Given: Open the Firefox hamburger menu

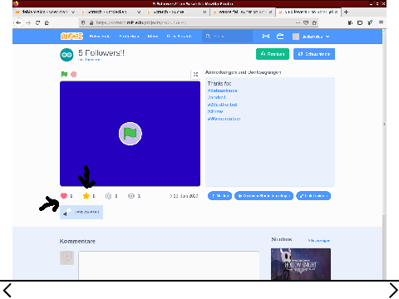Looking at the screenshot, I should point(382,22).
